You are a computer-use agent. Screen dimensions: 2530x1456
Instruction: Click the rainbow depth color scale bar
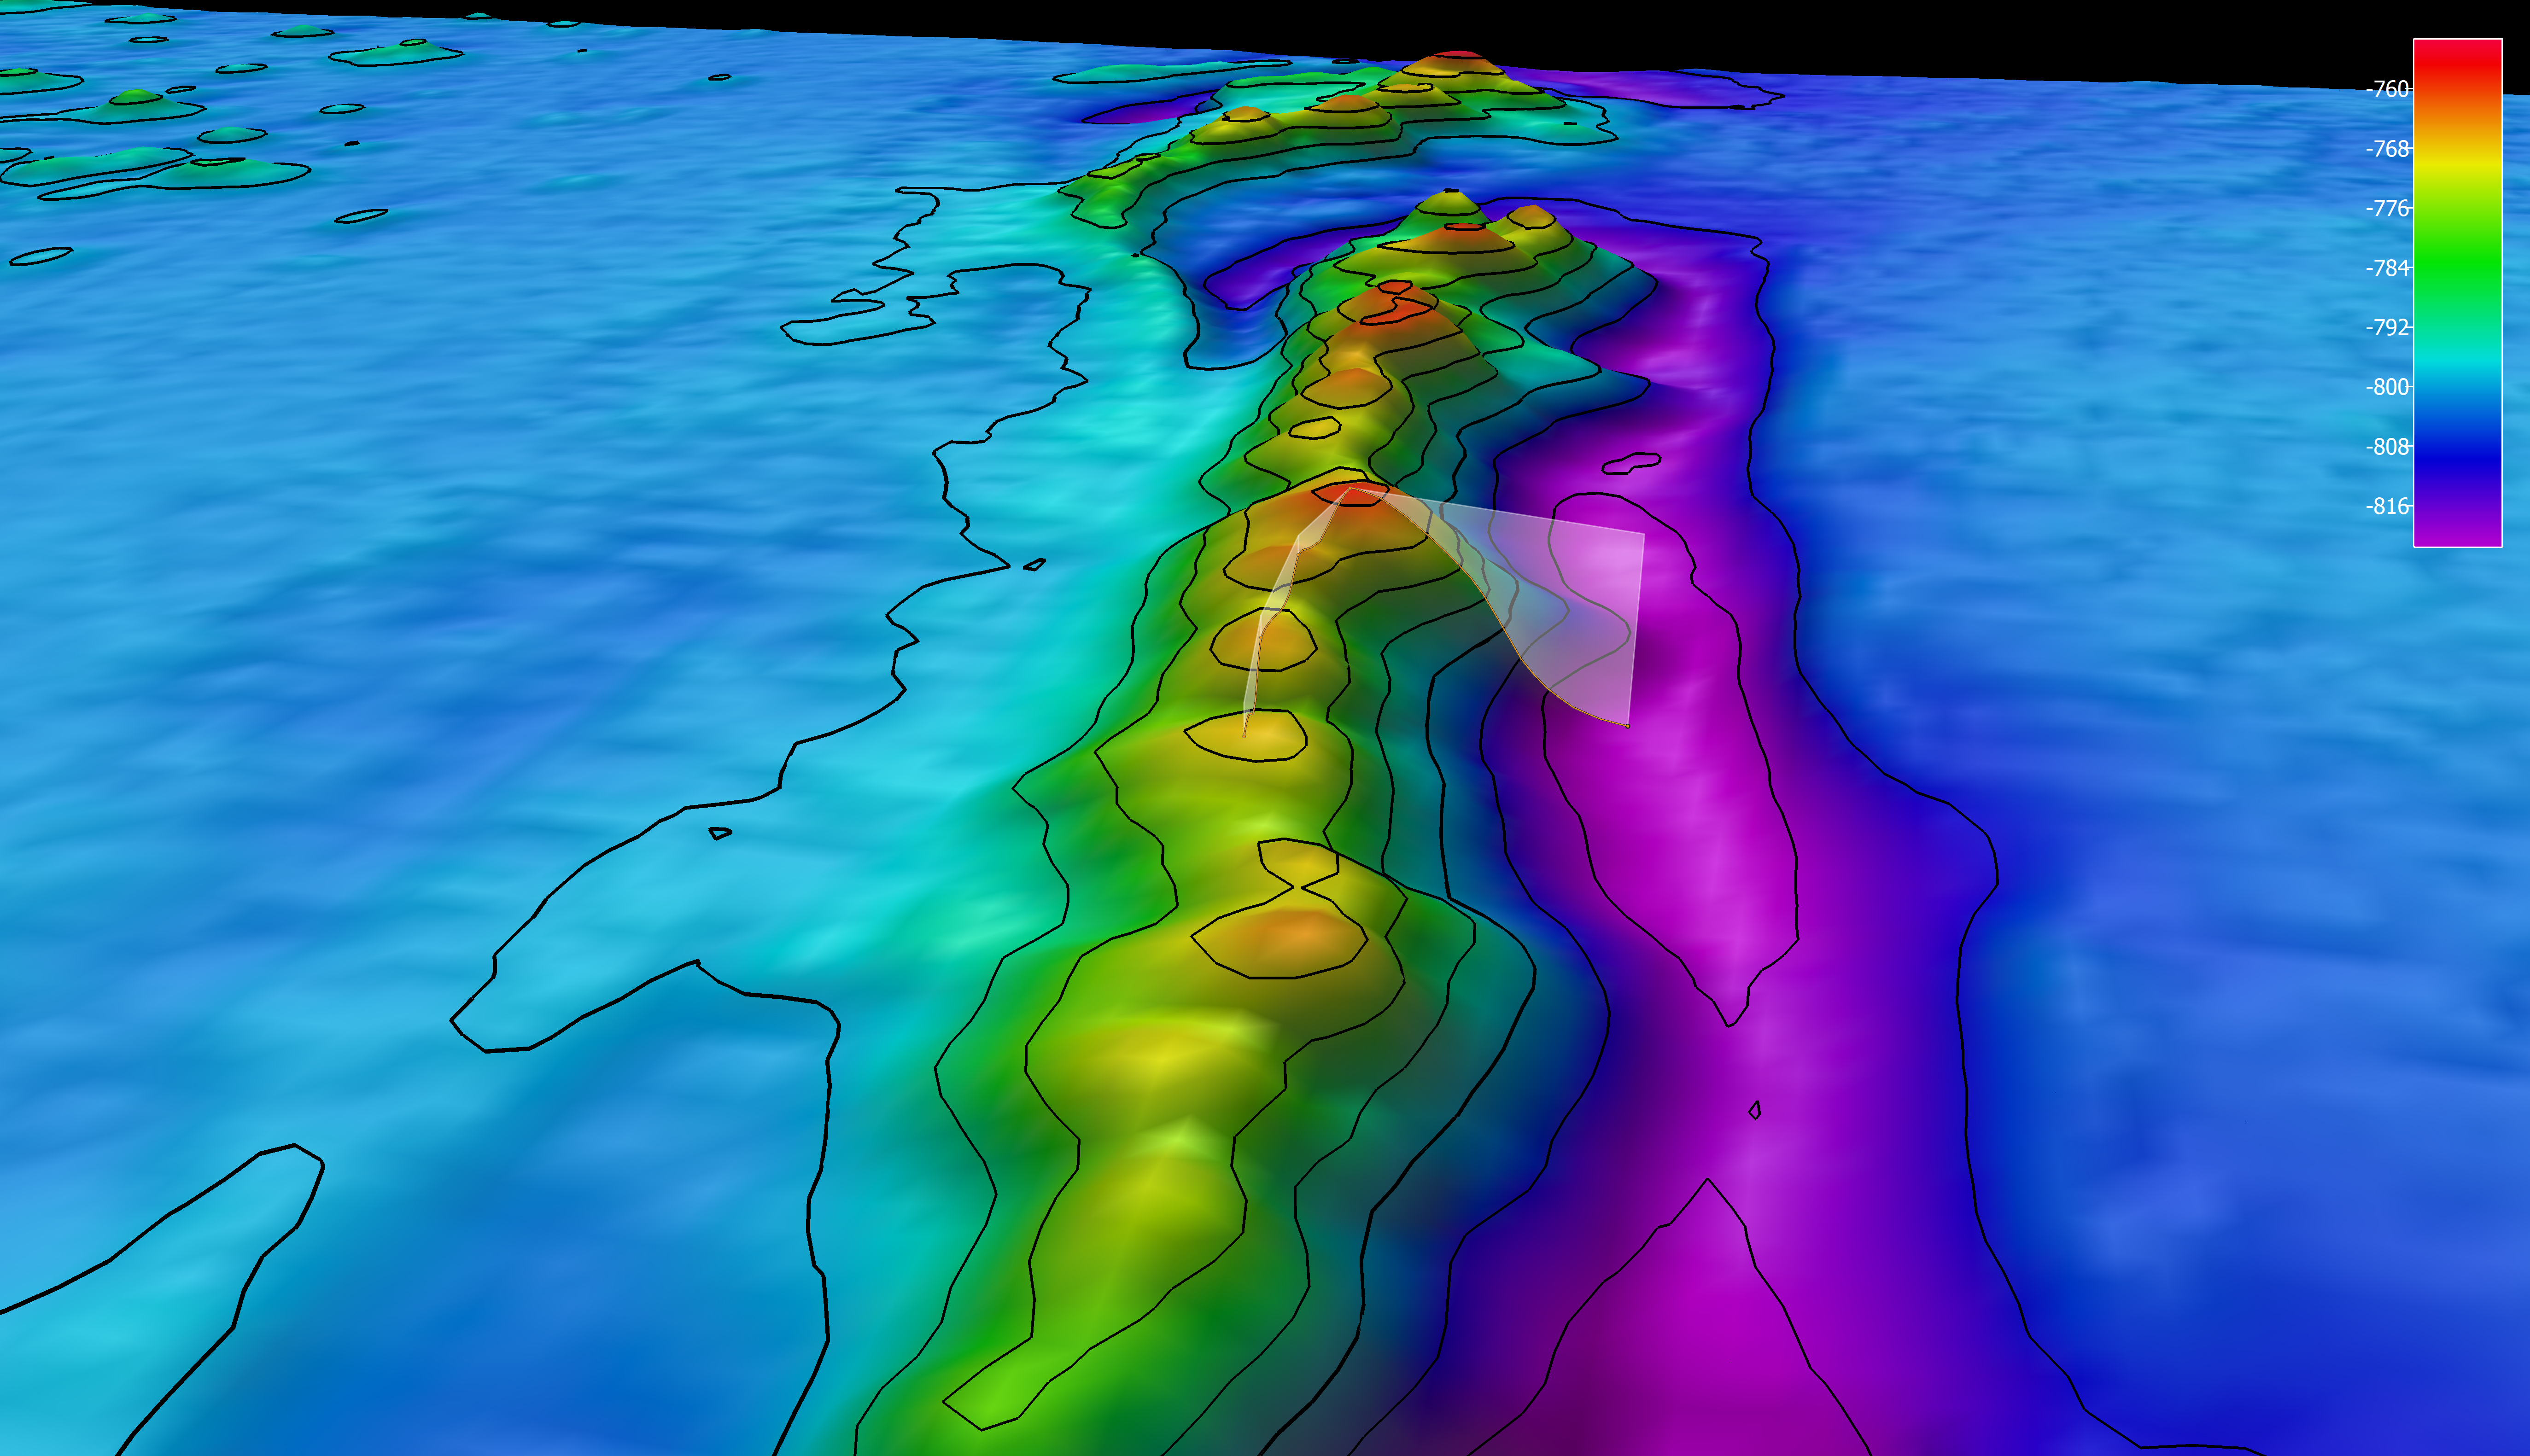pyautogui.click(x=2458, y=293)
